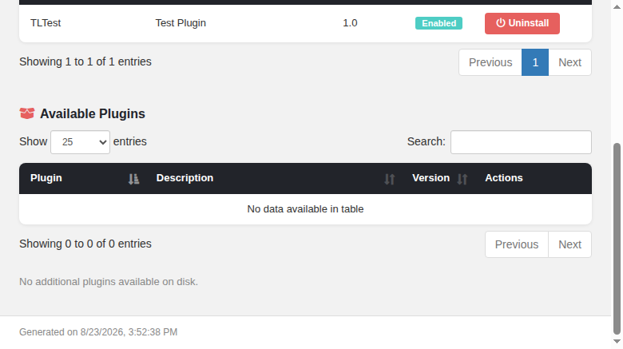Click the scrollbar down arrow
The width and height of the screenshot is (623, 349).
tap(617, 342)
